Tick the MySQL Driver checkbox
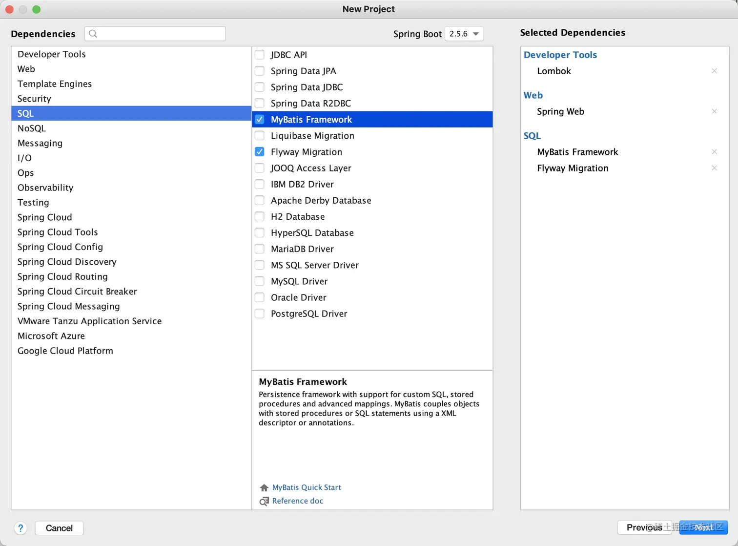The height and width of the screenshot is (546, 738). pos(260,281)
